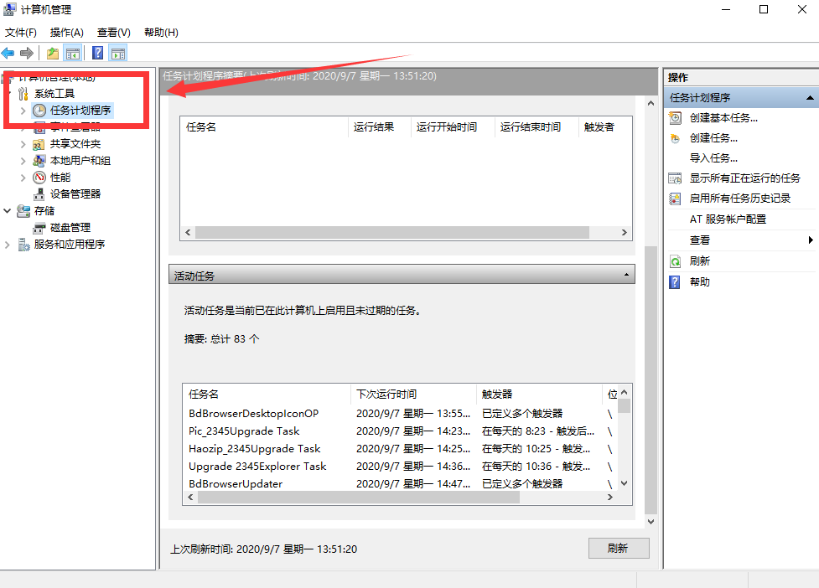Expand 服务和应用程序 tree node
Screen dimensions: 819x588
point(8,245)
